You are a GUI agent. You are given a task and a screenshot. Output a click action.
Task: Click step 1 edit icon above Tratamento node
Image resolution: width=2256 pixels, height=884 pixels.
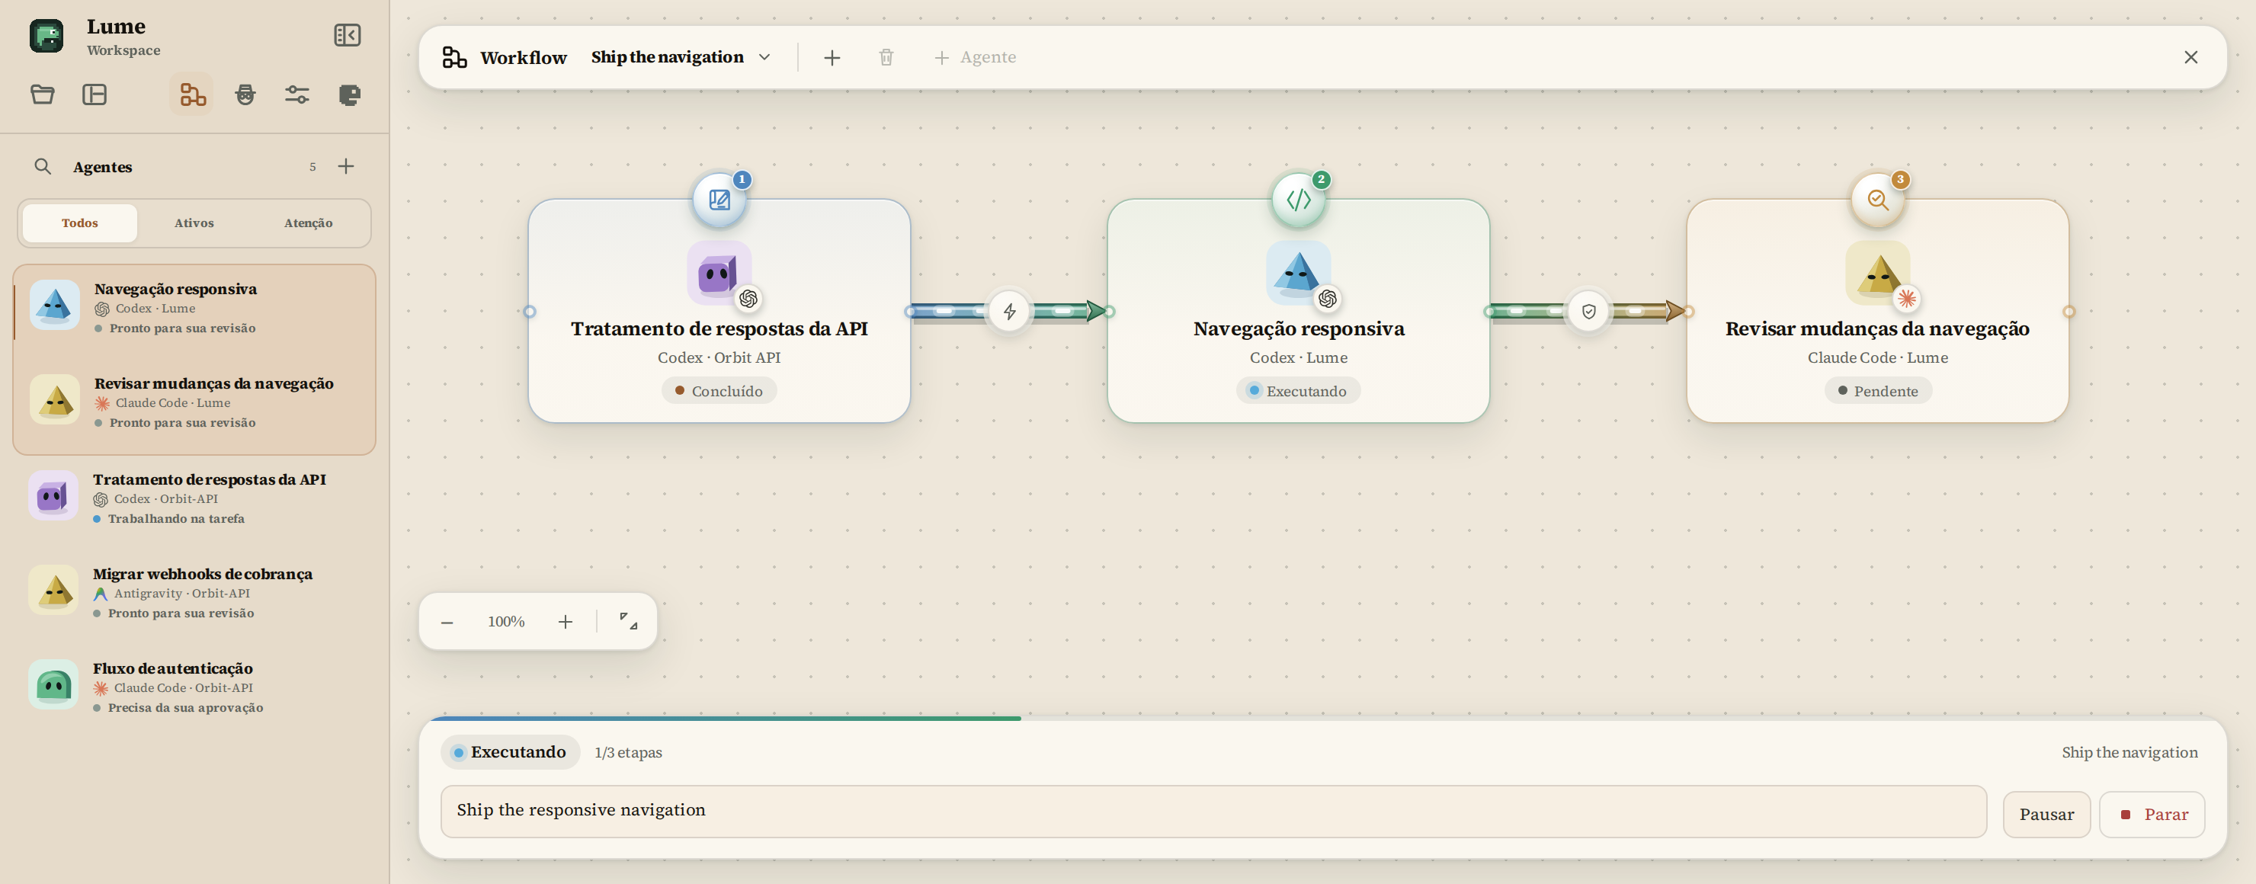tap(719, 200)
